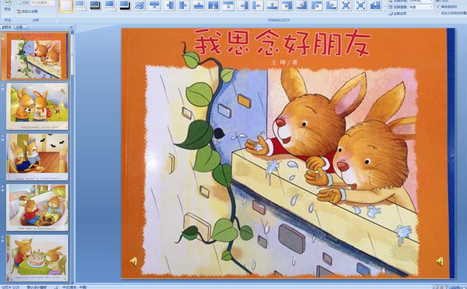This screenshot has width=467, height=289.
Task: Apply the 'Wedge' transition with curved arrows
Action: pyautogui.click(x=213, y=5)
